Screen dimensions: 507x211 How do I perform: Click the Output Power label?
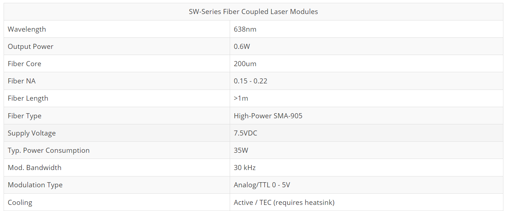tap(31, 46)
